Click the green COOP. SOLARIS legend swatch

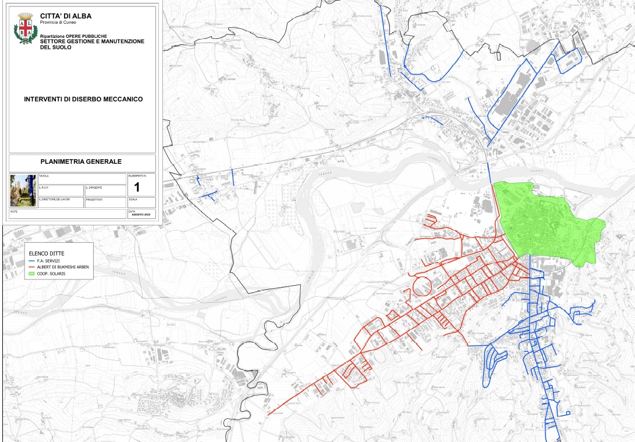(31, 274)
